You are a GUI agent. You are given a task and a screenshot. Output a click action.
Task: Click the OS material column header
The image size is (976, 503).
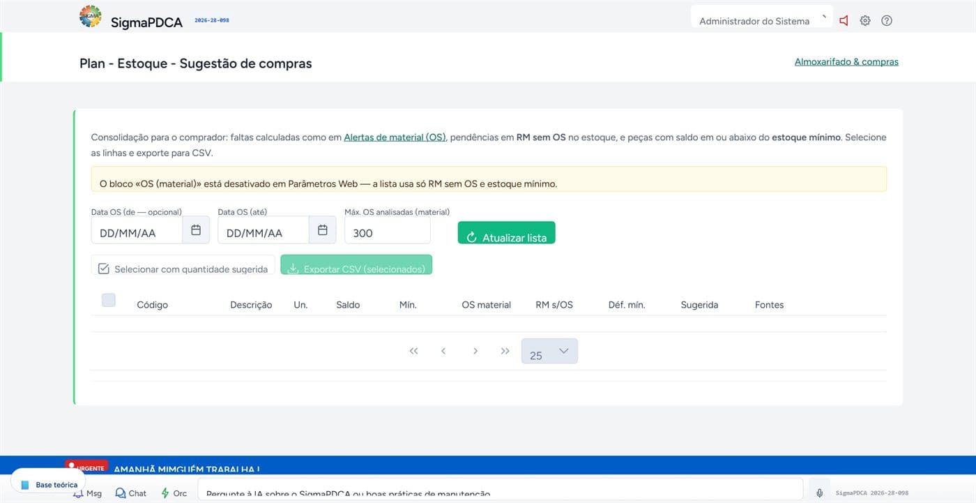(486, 305)
